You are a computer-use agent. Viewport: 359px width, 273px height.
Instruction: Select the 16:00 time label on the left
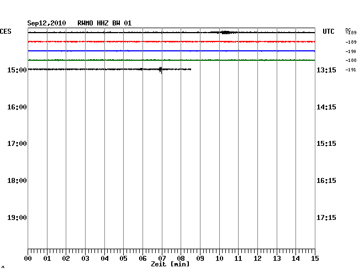tap(17, 107)
